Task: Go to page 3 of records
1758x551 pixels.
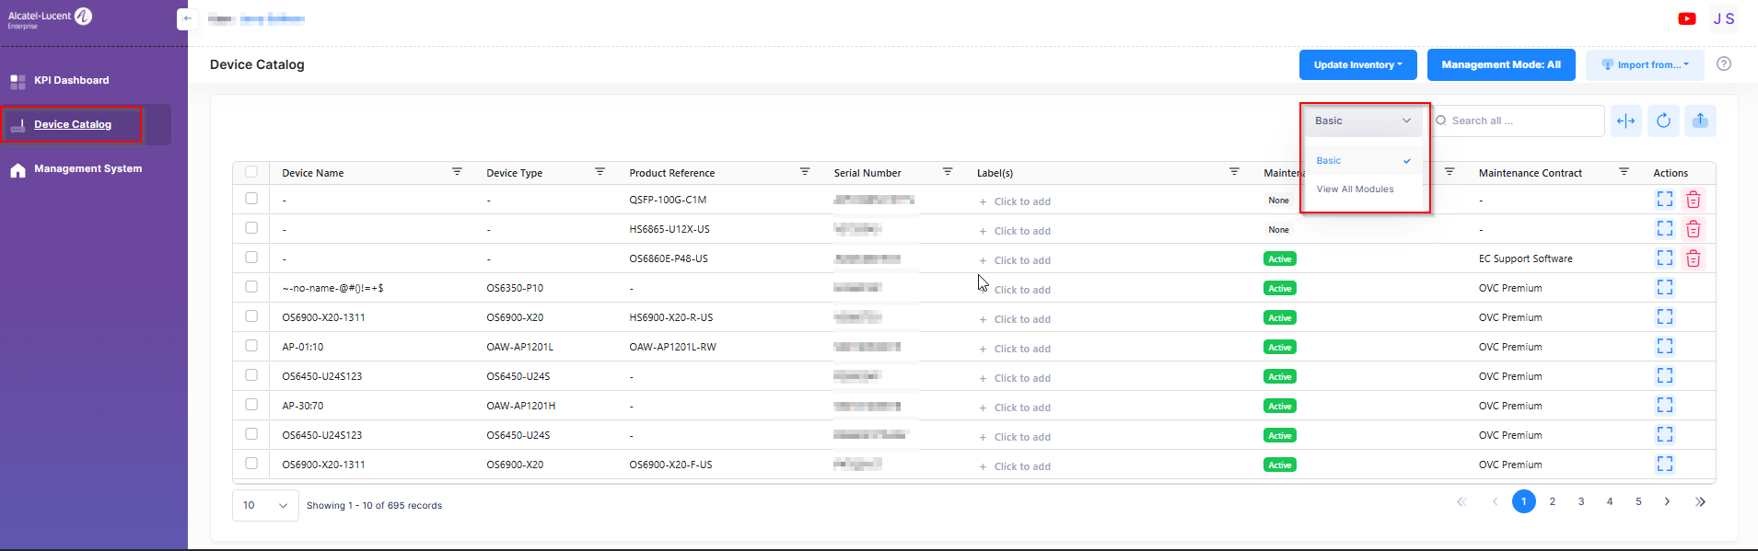Action: pos(1581,501)
